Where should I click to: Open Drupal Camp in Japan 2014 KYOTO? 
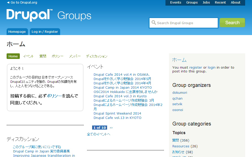123,87
